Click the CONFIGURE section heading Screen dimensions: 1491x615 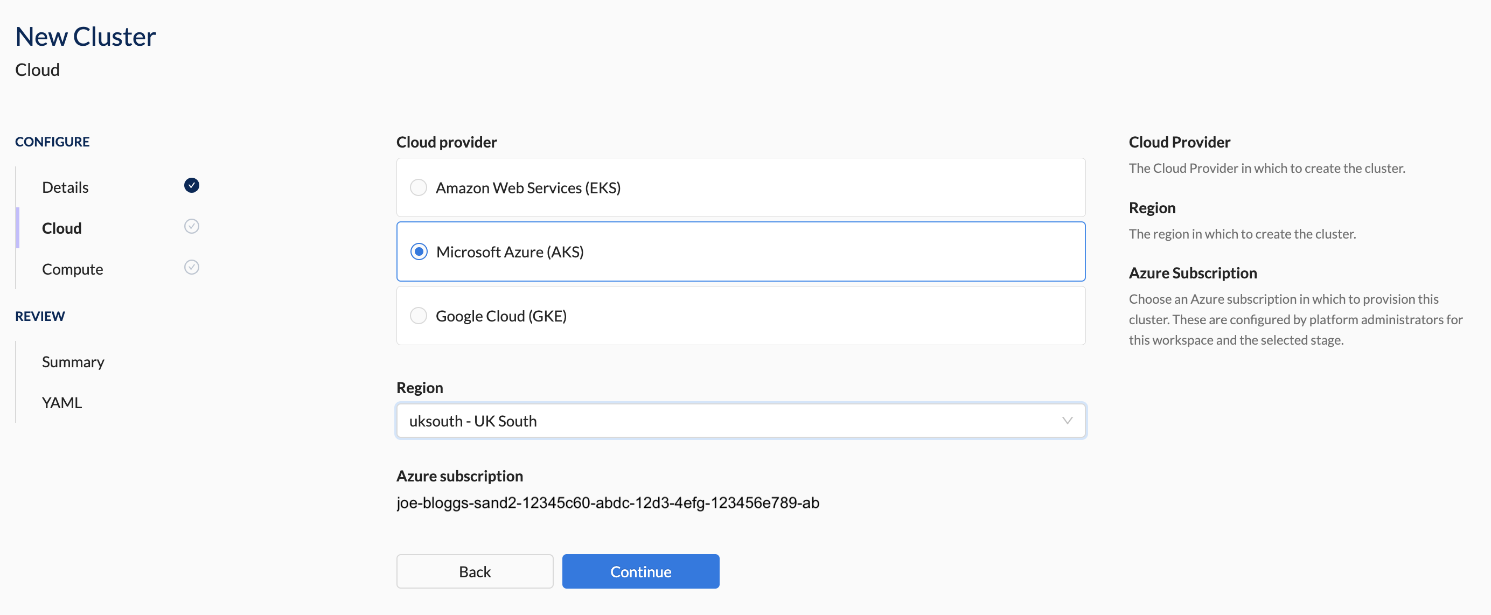(x=52, y=142)
